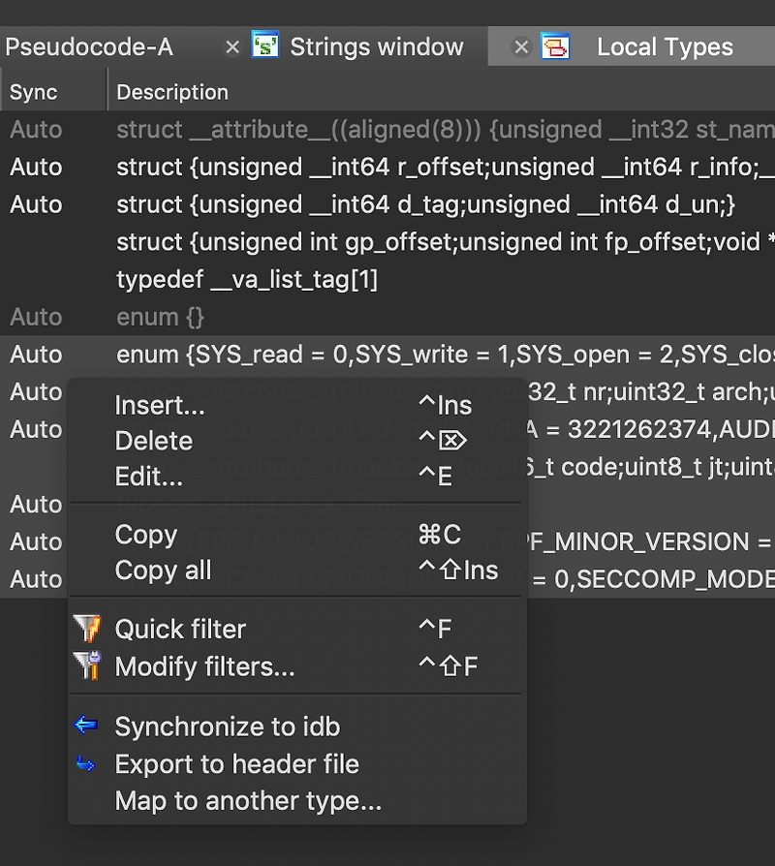Switch to the Pseudocode-A tab
The width and height of the screenshot is (775, 866).
pos(87,46)
